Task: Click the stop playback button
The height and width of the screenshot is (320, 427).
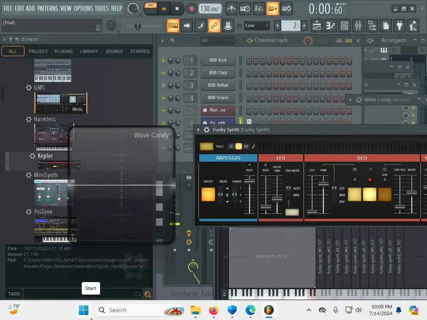Action: coord(177,9)
